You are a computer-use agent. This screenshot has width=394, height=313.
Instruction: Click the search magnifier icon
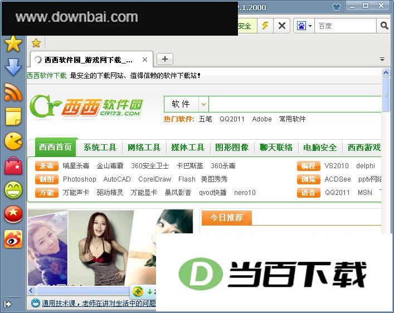pyautogui.click(x=384, y=26)
